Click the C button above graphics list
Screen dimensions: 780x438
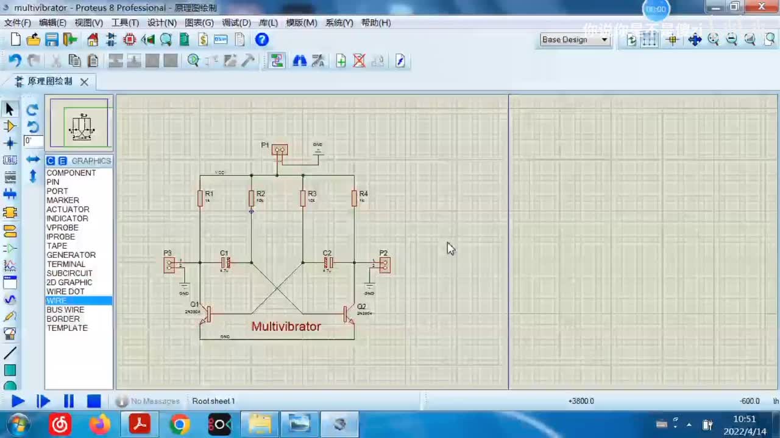point(51,161)
